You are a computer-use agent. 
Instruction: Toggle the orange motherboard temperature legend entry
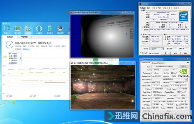pyautogui.click(x=13, y=61)
